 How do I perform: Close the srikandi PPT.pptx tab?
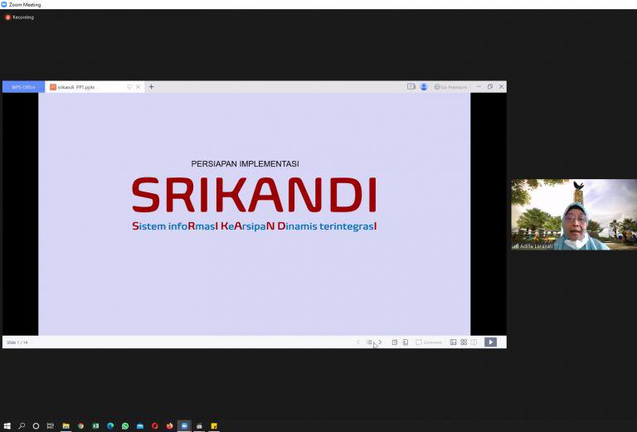click(139, 87)
